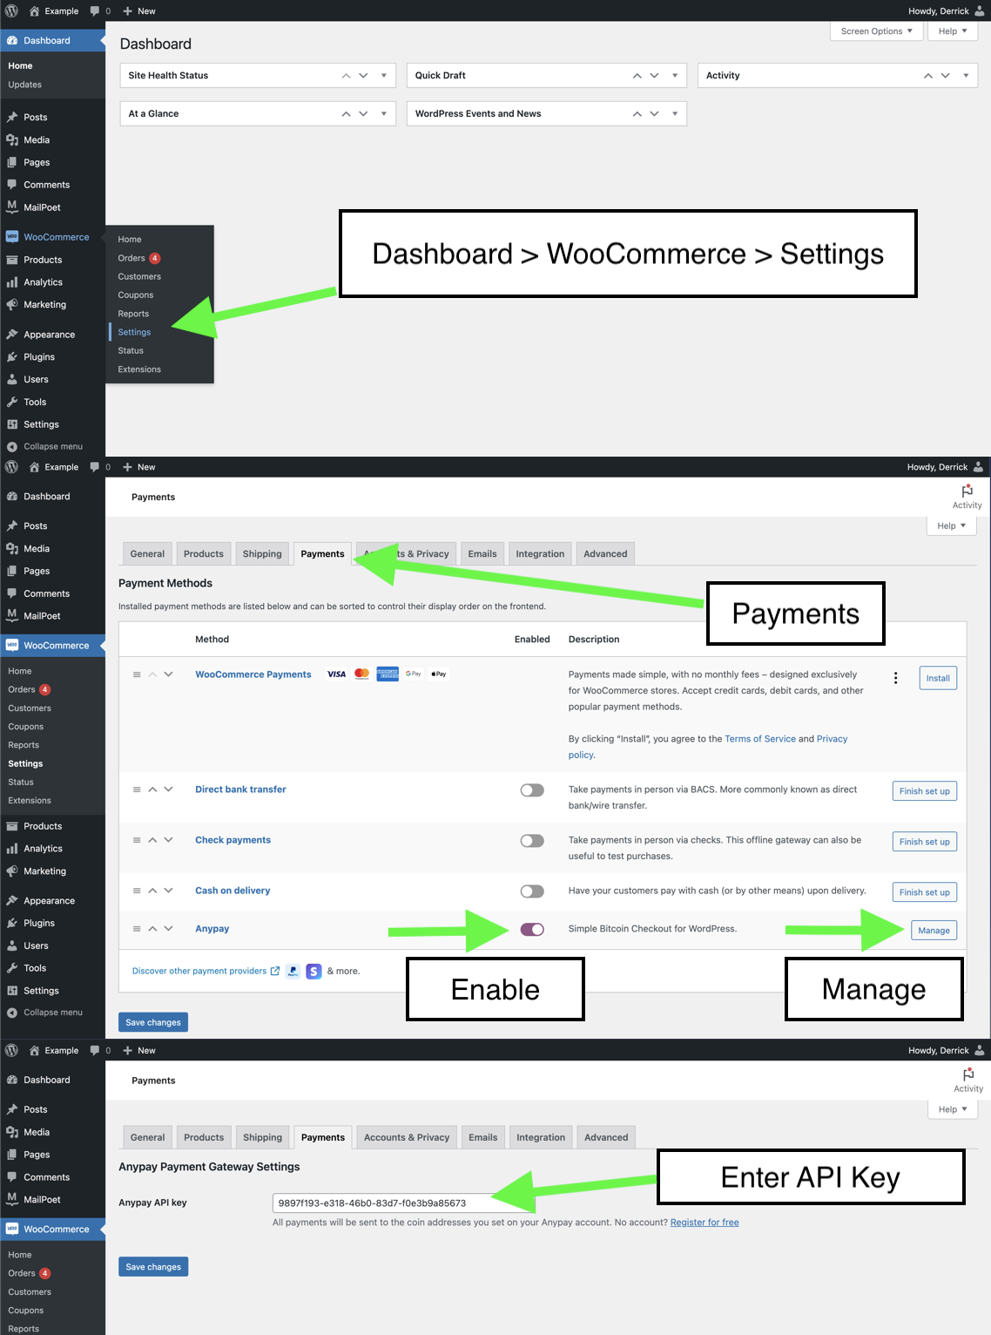Select Coupons in the WooCommerce flyout submenu
Viewport: 991px width, 1335px height.
(136, 295)
